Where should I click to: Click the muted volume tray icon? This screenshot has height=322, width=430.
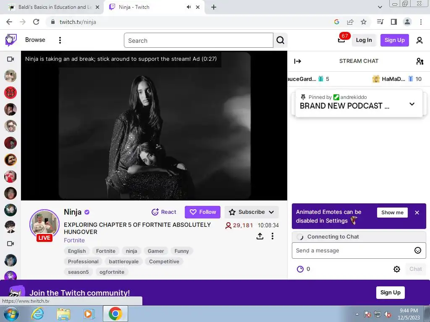pyautogui.click(x=388, y=314)
